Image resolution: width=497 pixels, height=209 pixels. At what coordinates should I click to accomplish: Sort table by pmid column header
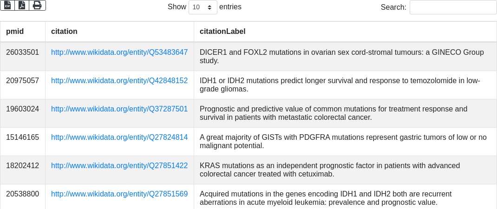15,32
